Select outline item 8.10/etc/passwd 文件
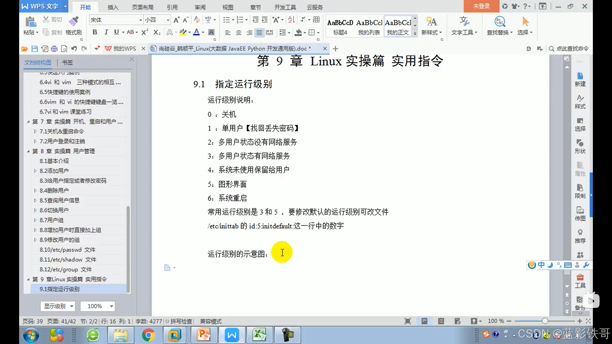 (67, 250)
